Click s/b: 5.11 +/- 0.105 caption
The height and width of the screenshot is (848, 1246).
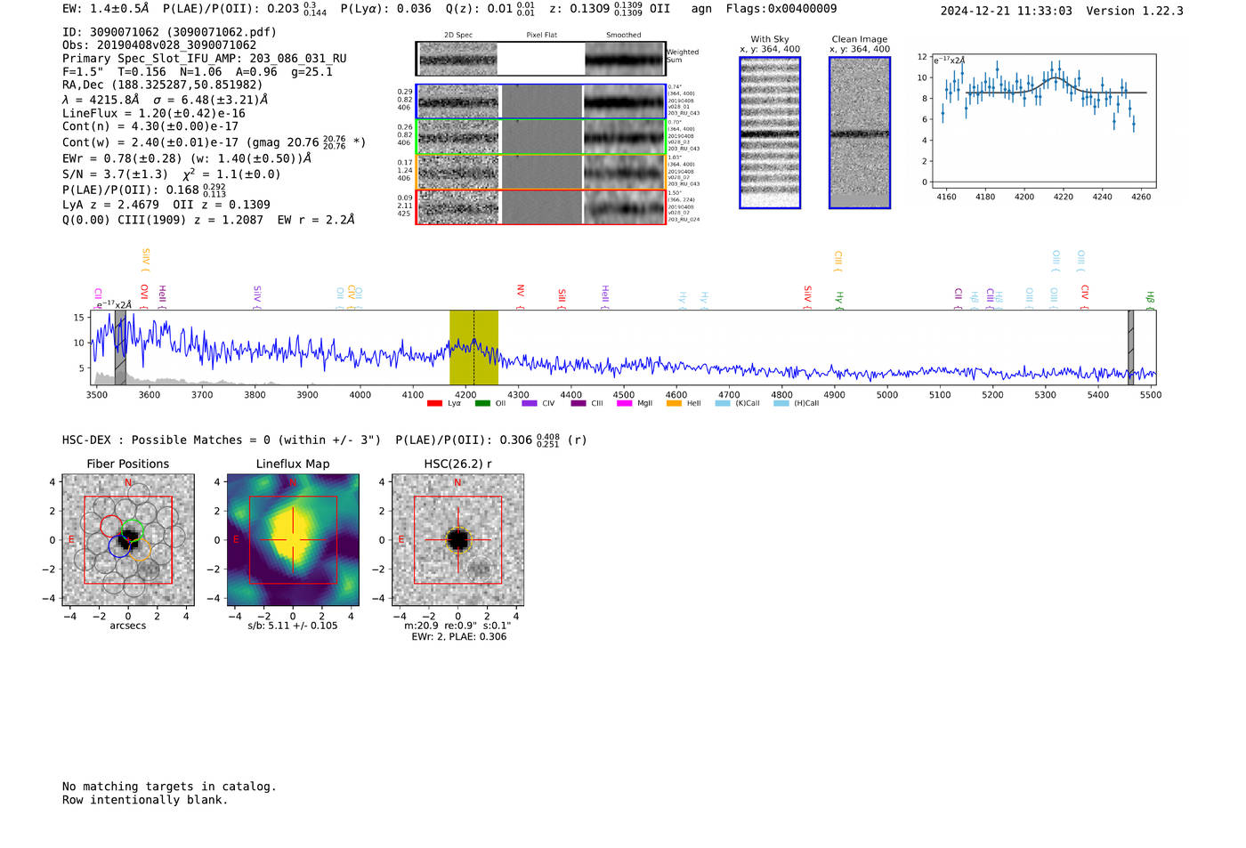pos(293,626)
